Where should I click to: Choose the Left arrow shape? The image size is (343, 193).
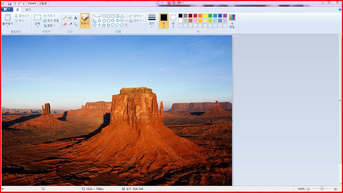click(118, 21)
